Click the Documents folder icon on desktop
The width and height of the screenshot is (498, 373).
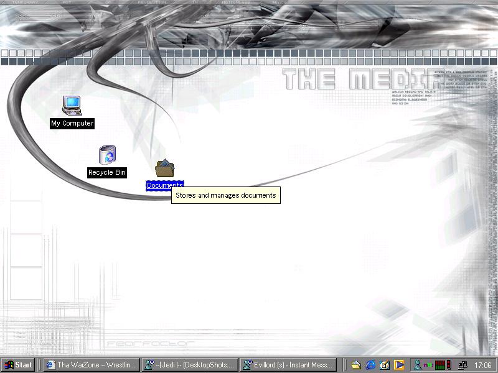[x=165, y=168]
